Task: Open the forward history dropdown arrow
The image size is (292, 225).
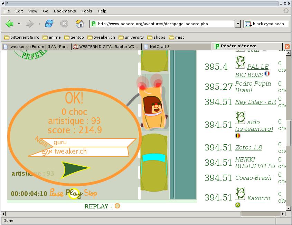Action: coord(39,24)
